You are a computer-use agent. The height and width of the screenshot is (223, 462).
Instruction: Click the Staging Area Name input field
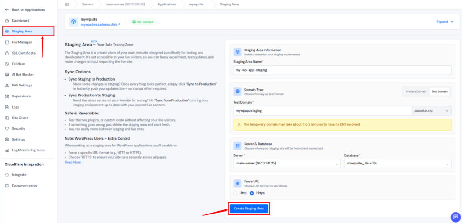[342, 70]
